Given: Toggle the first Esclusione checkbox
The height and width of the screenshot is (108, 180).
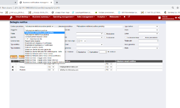Looking at the screenshot, I should tap(105, 34).
